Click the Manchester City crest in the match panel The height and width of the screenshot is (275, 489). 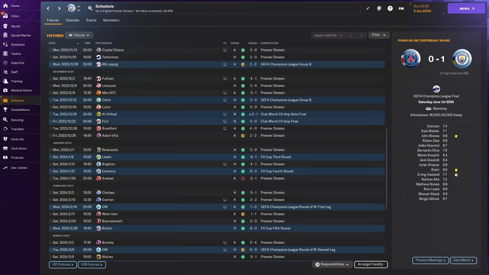click(x=462, y=59)
